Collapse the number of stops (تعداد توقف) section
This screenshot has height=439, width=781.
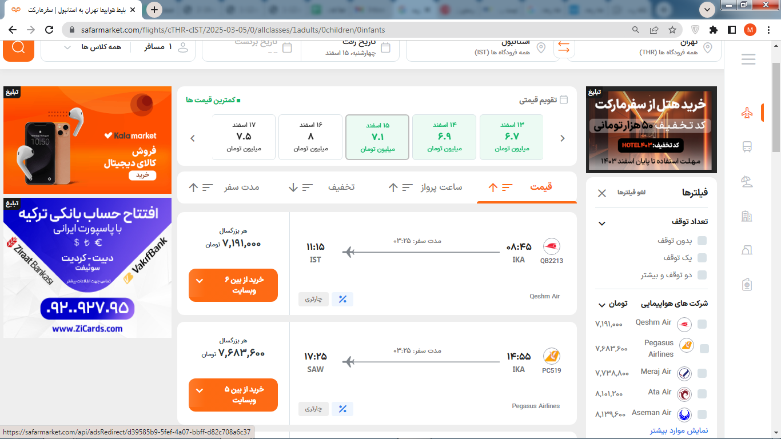pos(601,223)
